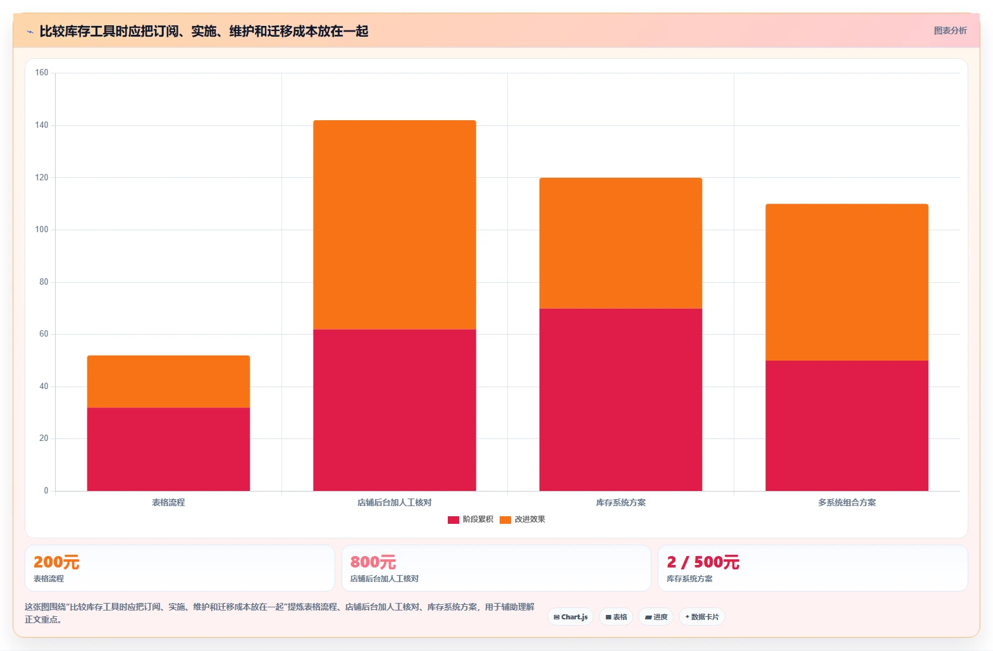
Task: Click the 800元 data card
Action: click(x=496, y=568)
